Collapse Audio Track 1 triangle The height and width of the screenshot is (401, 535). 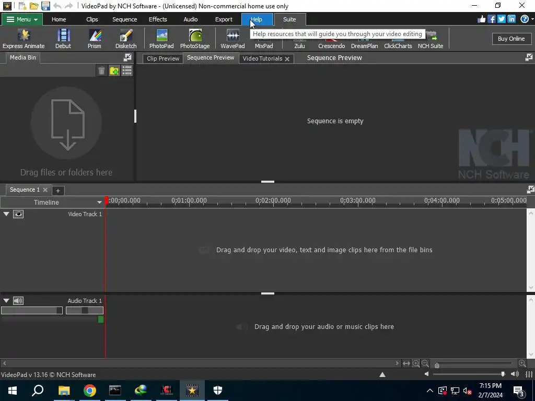coord(6,300)
